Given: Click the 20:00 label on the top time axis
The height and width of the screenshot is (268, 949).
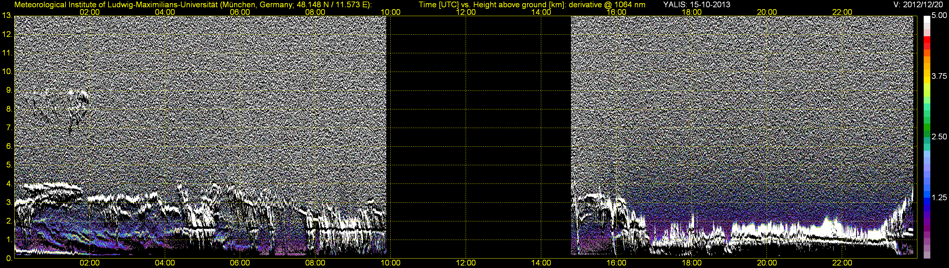Looking at the screenshot, I should [x=767, y=12].
